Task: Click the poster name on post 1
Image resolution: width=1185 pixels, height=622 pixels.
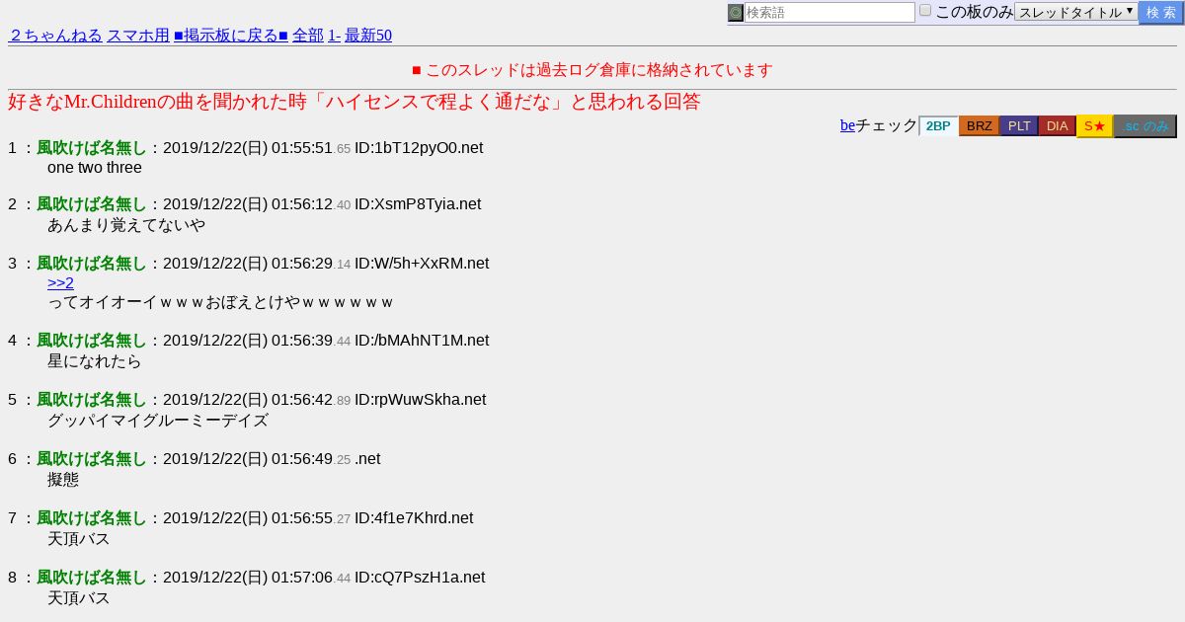Action: [x=92, y=148]
